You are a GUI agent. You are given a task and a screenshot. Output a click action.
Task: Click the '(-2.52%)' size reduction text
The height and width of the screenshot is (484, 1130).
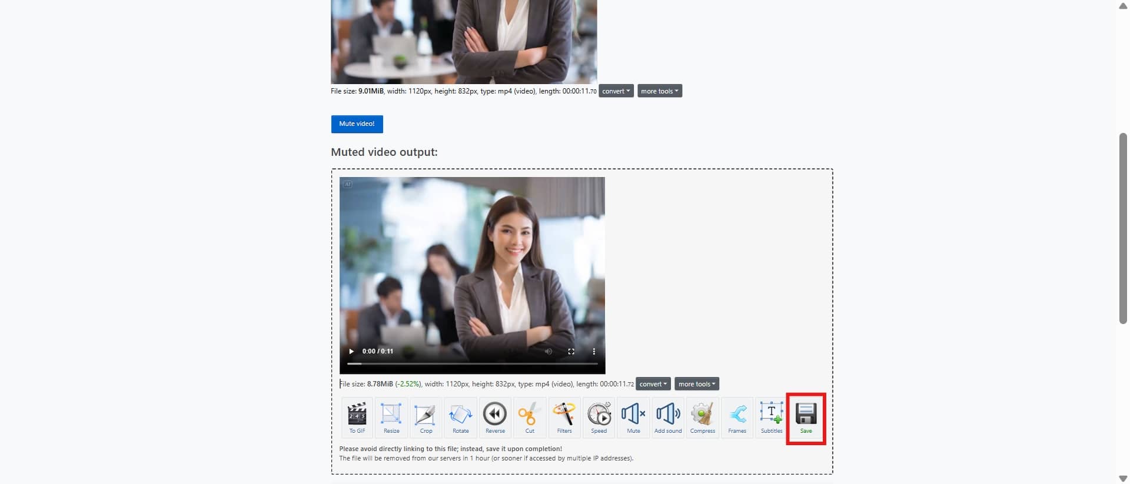pos(408,384)
